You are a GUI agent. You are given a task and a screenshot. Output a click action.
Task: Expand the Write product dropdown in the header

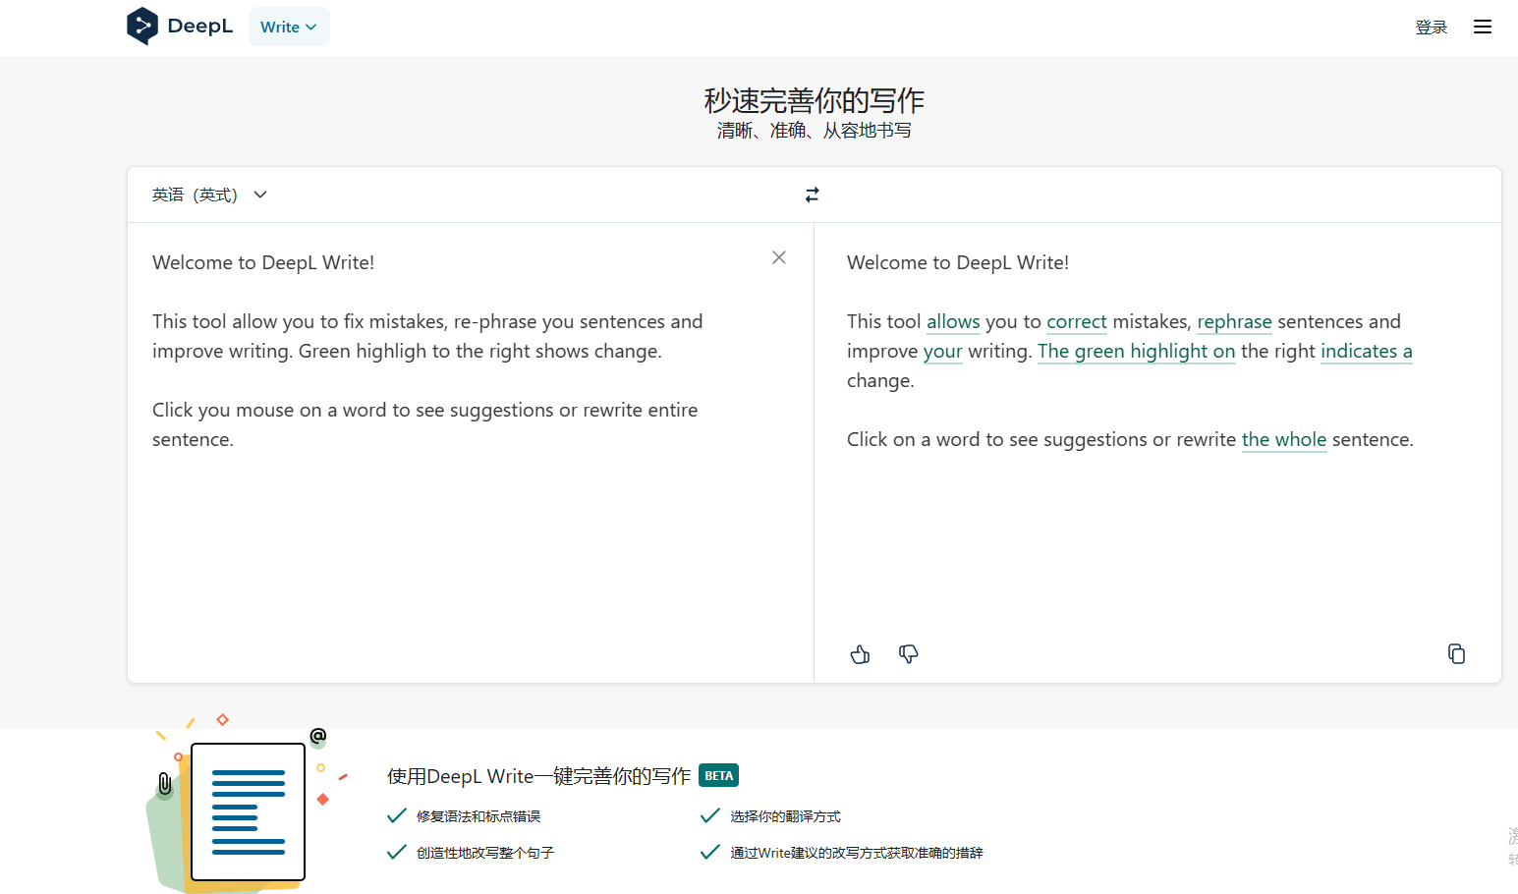(289, 27)
